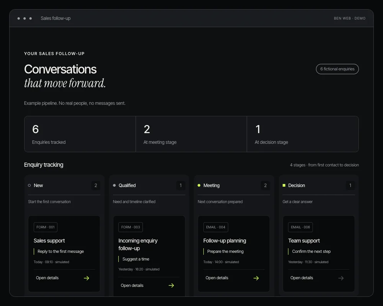Viewport: 383px width, 306px height.
Task: Click the At meeting stage stat tile
Action: (x=191, y=134)
